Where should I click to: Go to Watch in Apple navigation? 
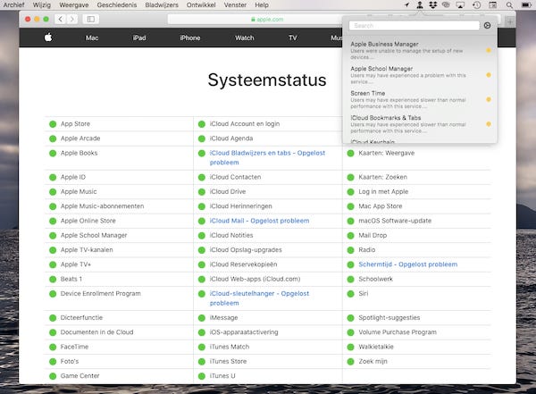coord(245,38)
